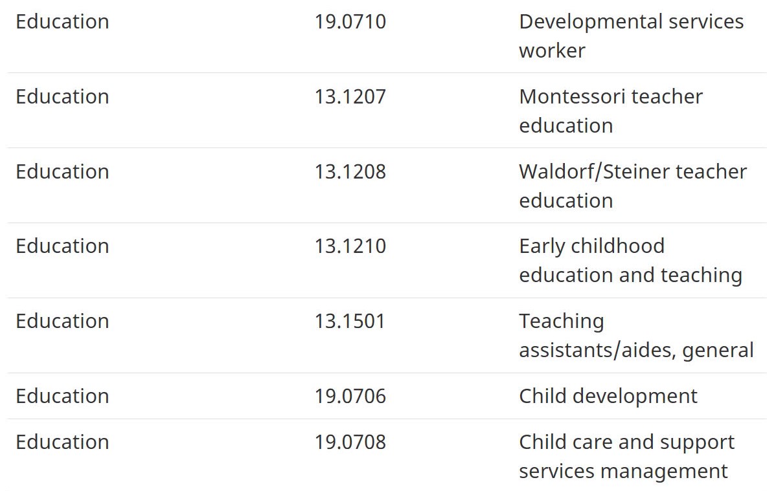Click the 13.1501 code

click(349, 322)
